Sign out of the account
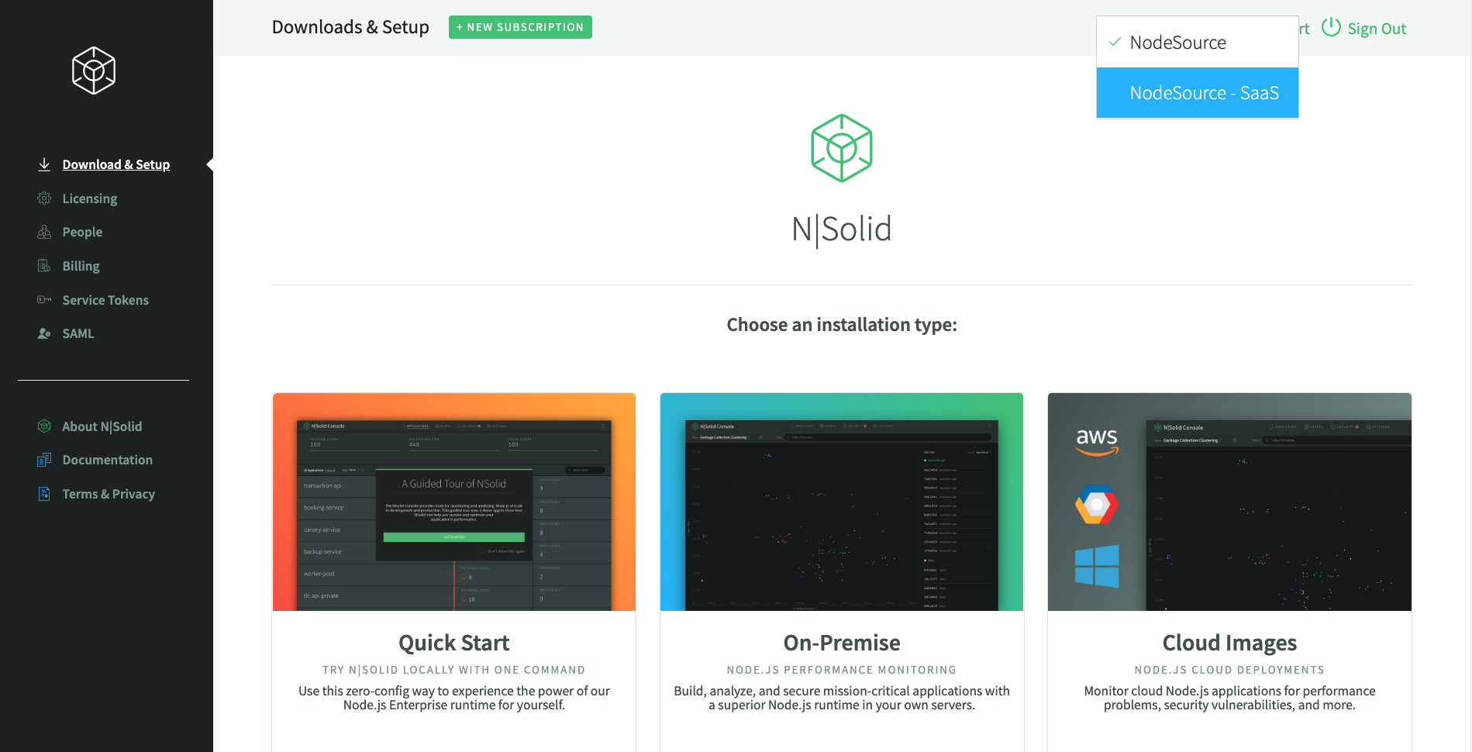 coord(1376,29)
